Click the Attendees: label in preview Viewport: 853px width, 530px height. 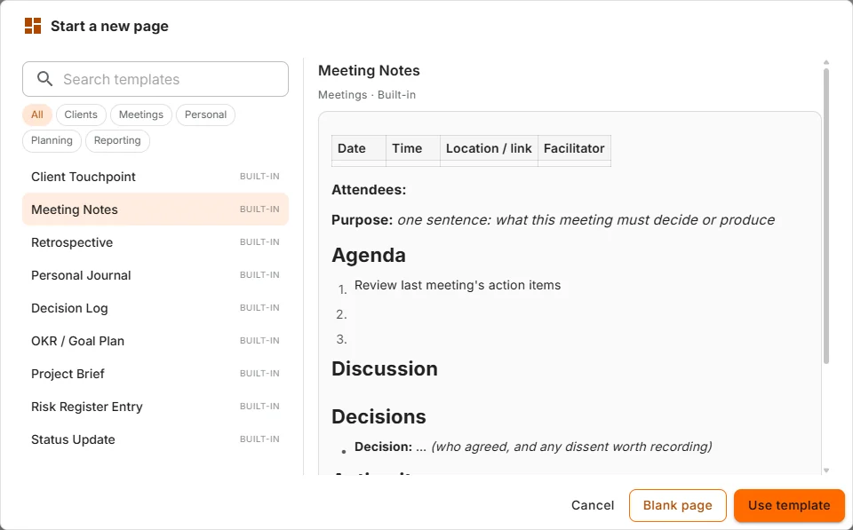pos(369,190)
